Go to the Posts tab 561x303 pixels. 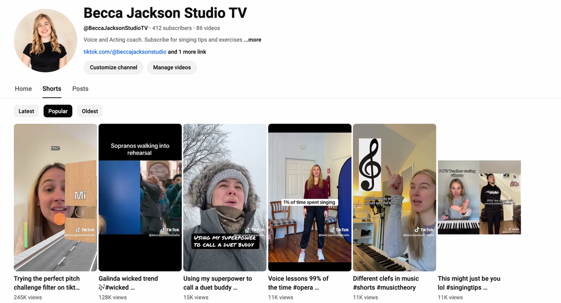(x=80, y=89)
